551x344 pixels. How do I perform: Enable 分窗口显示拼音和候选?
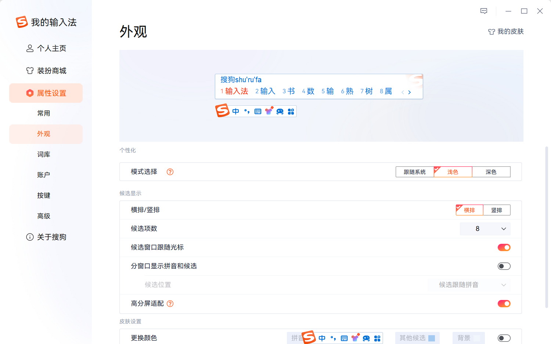tap(504, 266)
